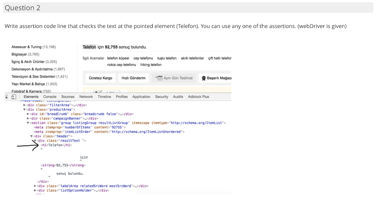
Task: Open the Audits tab
Action: click(x=178, y=97)
